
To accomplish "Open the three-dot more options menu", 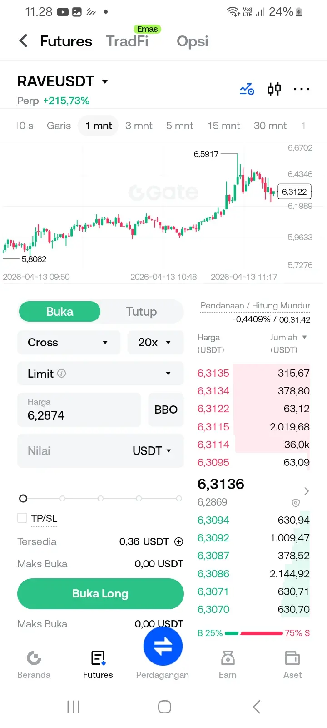I will 302,89.
